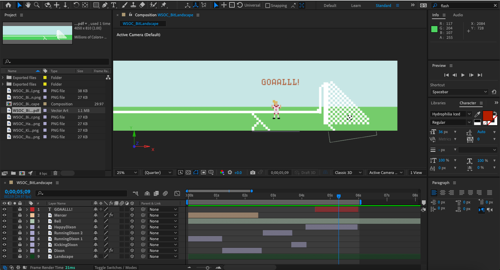
Task: Open the Spacebar shortcut dropdown
Action: click(460, 92)
